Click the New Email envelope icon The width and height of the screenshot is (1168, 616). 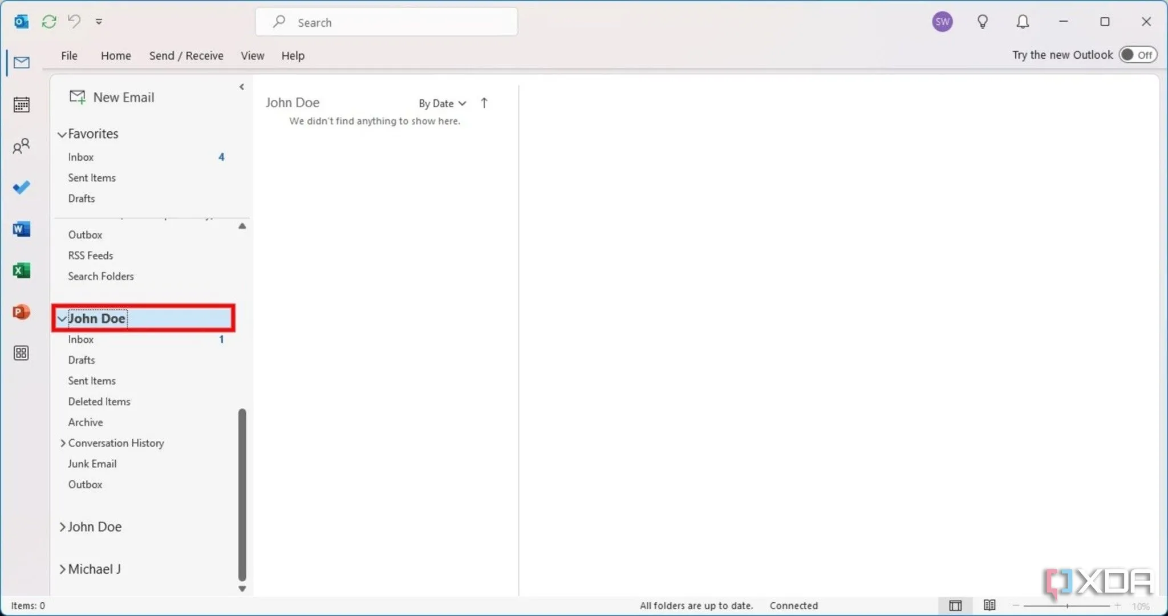pyautogui.click(x=77, y=97)
